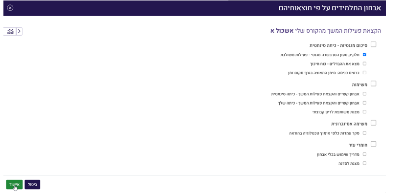Screen dimensions: 403x193
Task: Click the אבחון קשיים והקצאת פעילות המשך - כיתה שלך label
Action: tap(319, 103)
